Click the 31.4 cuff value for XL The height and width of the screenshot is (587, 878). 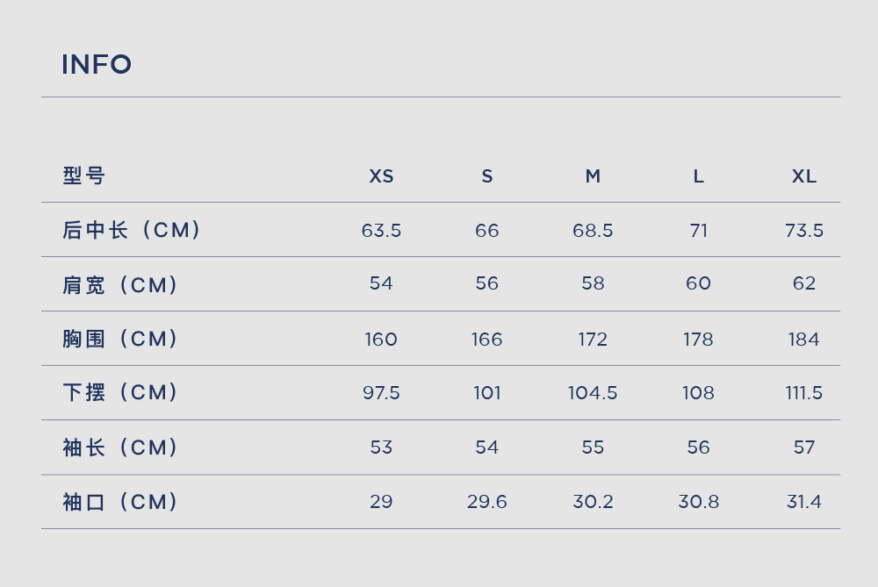coord(804,501)
